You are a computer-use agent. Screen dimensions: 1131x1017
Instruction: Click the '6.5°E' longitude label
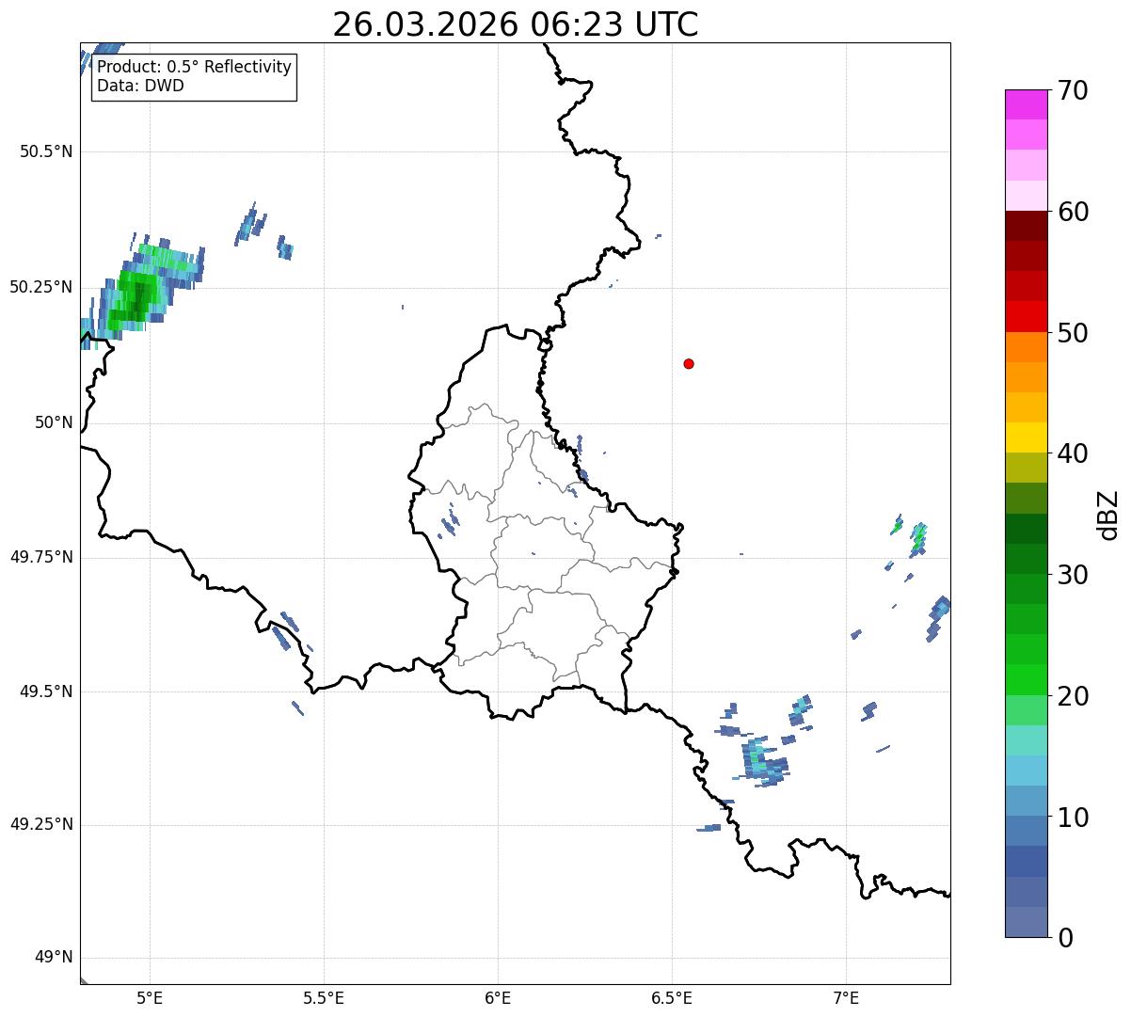672,997
